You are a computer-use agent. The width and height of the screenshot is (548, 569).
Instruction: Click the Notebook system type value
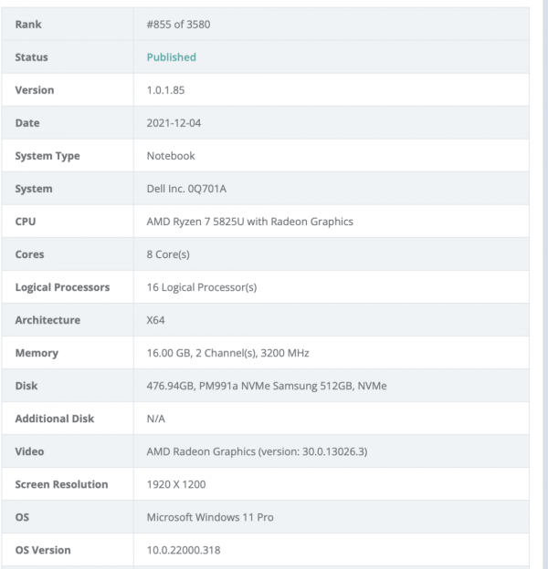[x=171, y=156]
